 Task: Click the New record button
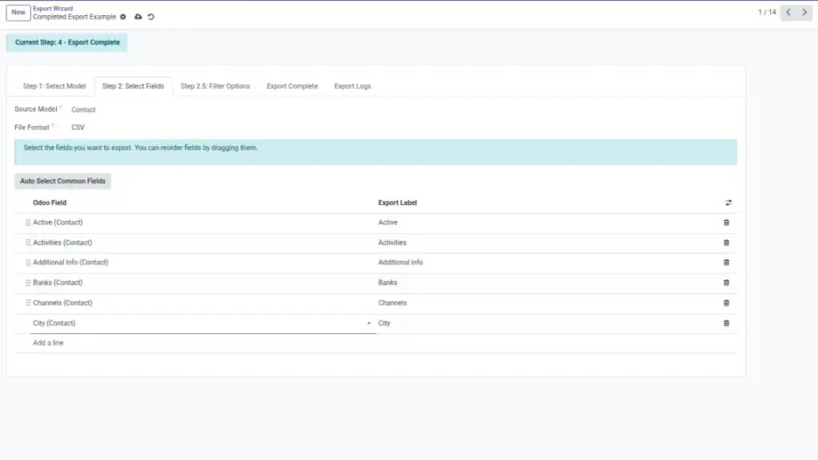click(18, 13)
